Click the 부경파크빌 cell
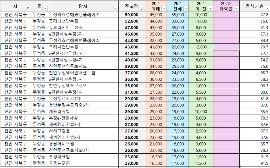The image size is (270, 168). pos(83,157)
